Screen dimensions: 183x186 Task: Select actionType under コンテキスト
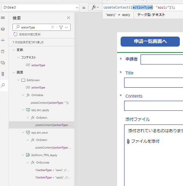[x=38, y=65]
